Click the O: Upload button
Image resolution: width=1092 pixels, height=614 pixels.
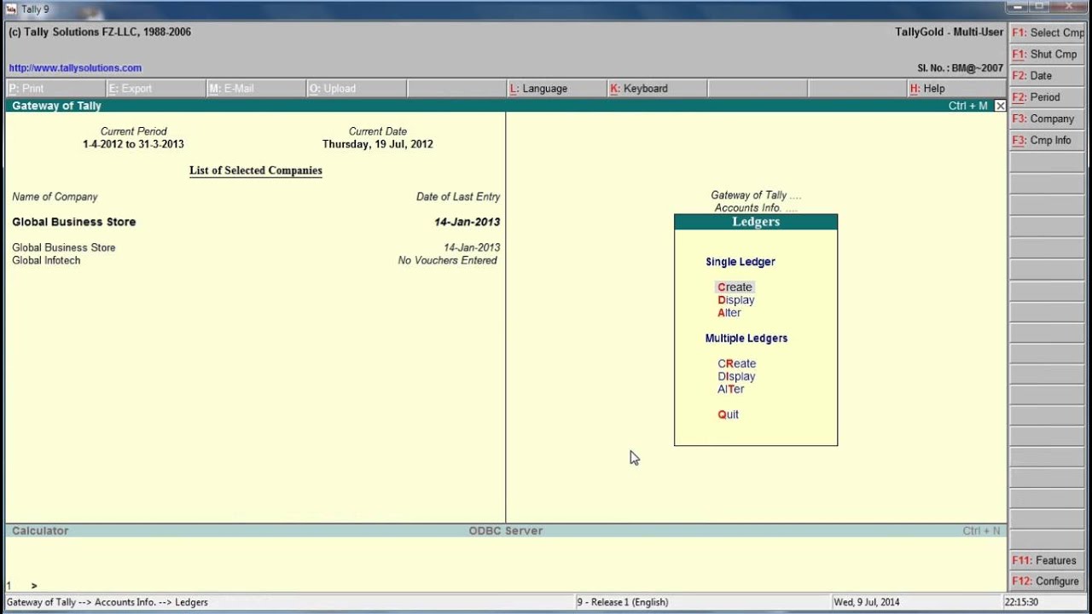pyautogui.click(x=356, y=89)
